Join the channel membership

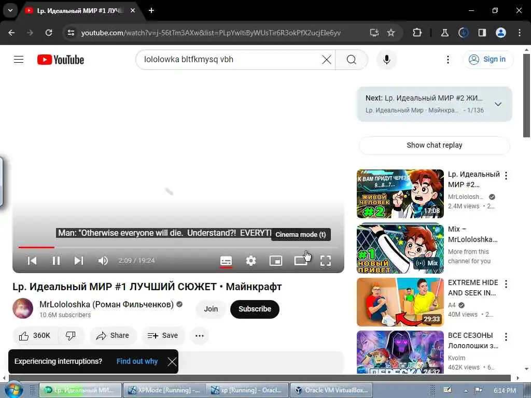point(211,309)
